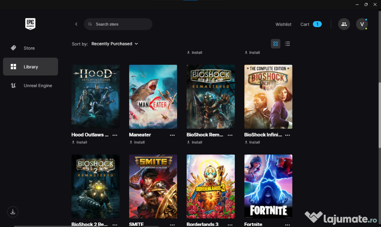Restore down the window
The width and height of the screenshot is (381, 227).
[x=366, y=4]
